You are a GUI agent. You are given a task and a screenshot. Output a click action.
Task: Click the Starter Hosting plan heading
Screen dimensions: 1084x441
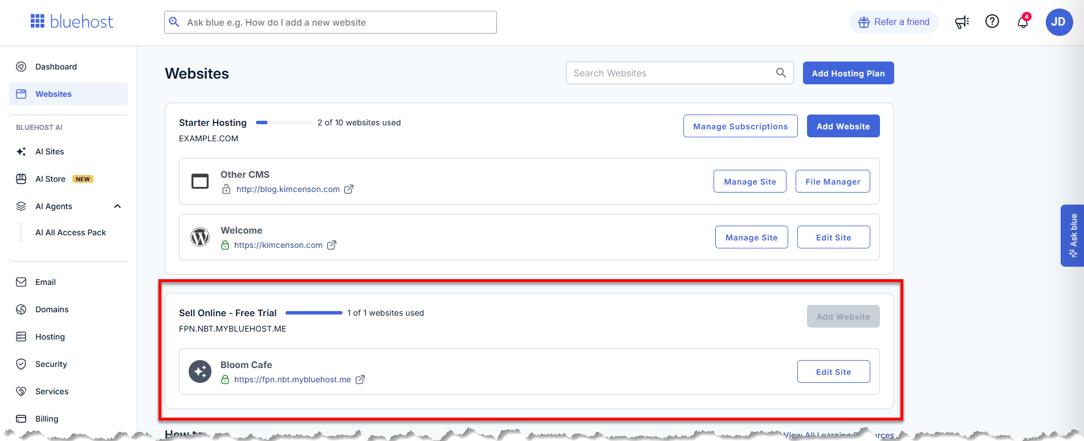(x=213, y=122)
